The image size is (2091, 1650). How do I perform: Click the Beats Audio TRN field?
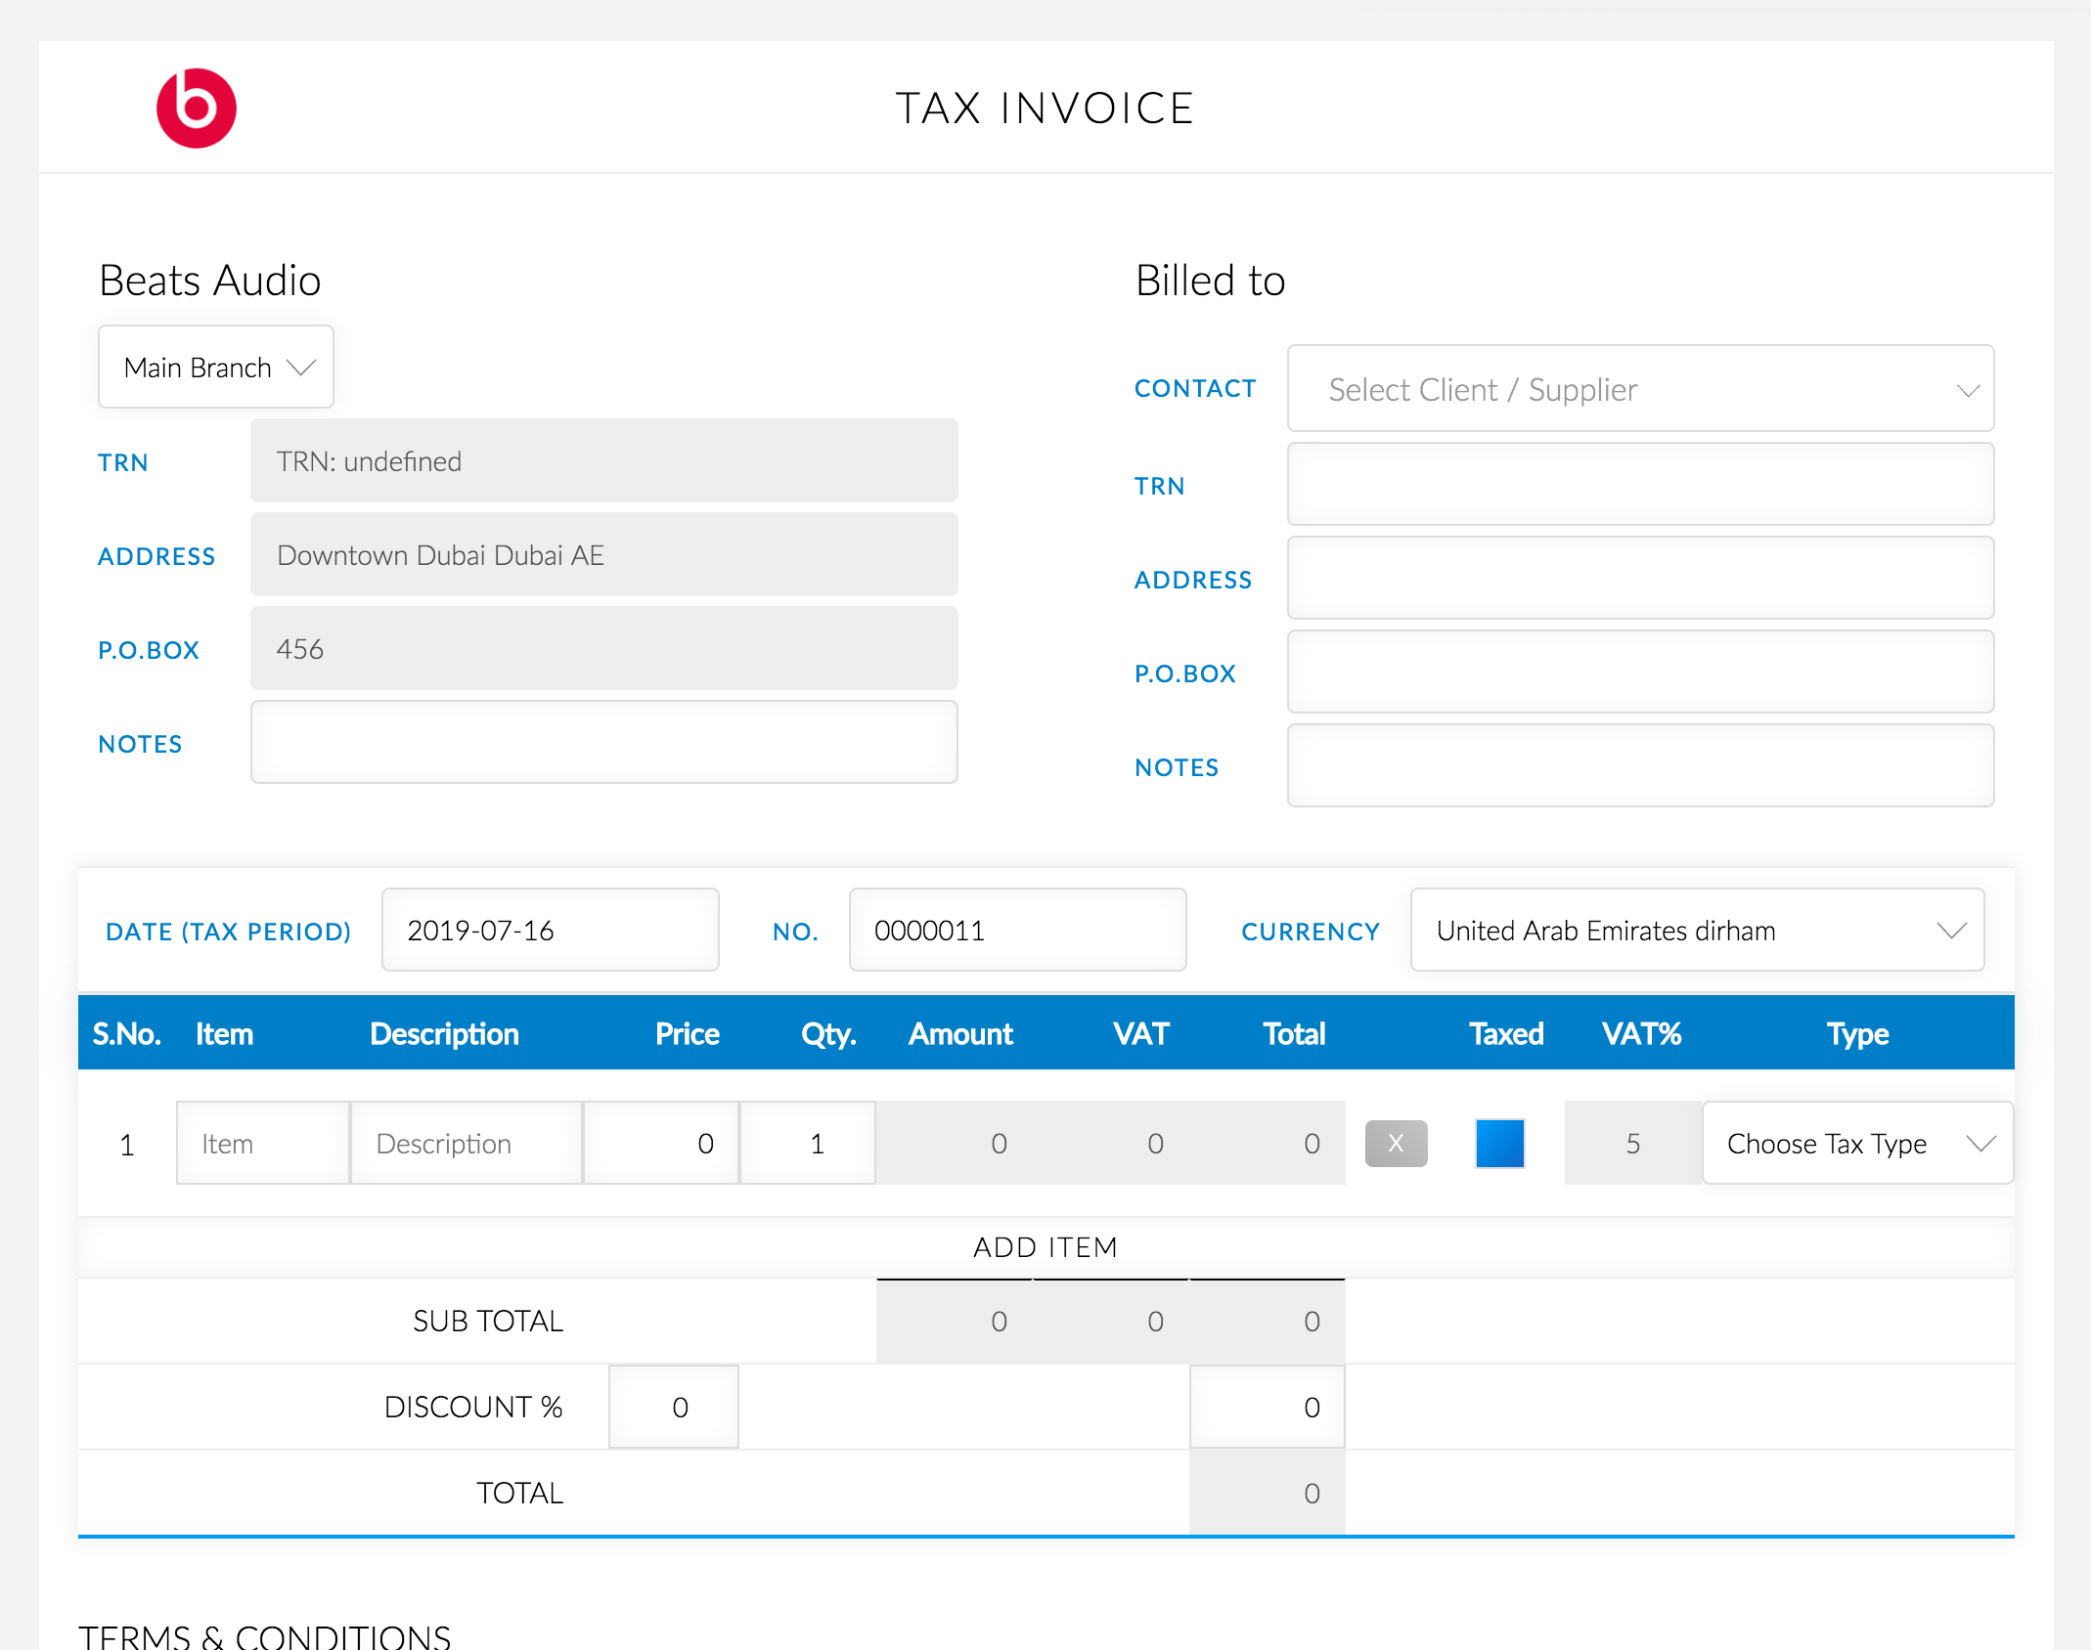[603, 460]
